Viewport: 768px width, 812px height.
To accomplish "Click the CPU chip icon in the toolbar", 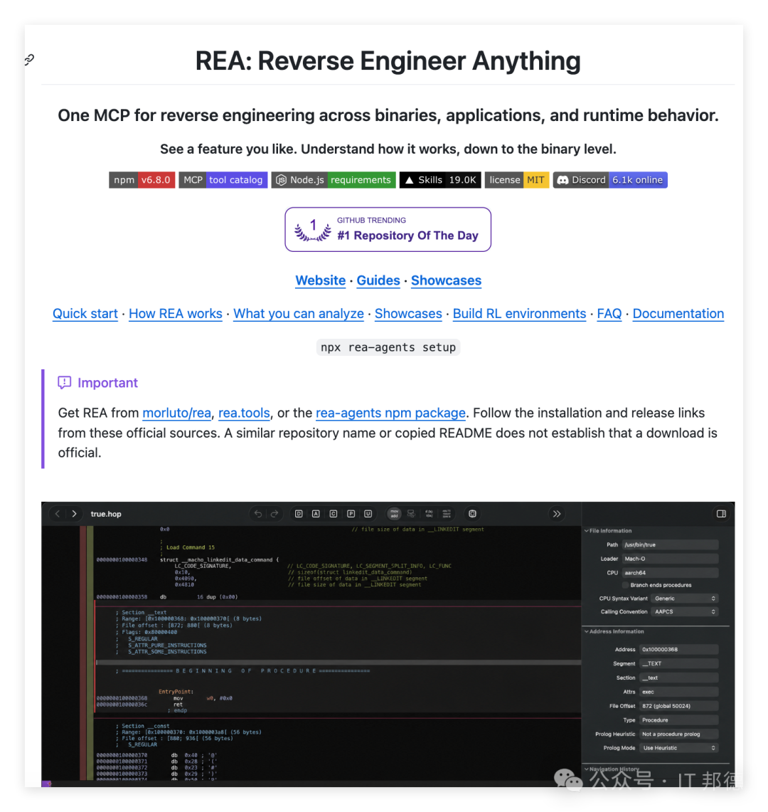I will pyautogui.click(x=472, y=514).
